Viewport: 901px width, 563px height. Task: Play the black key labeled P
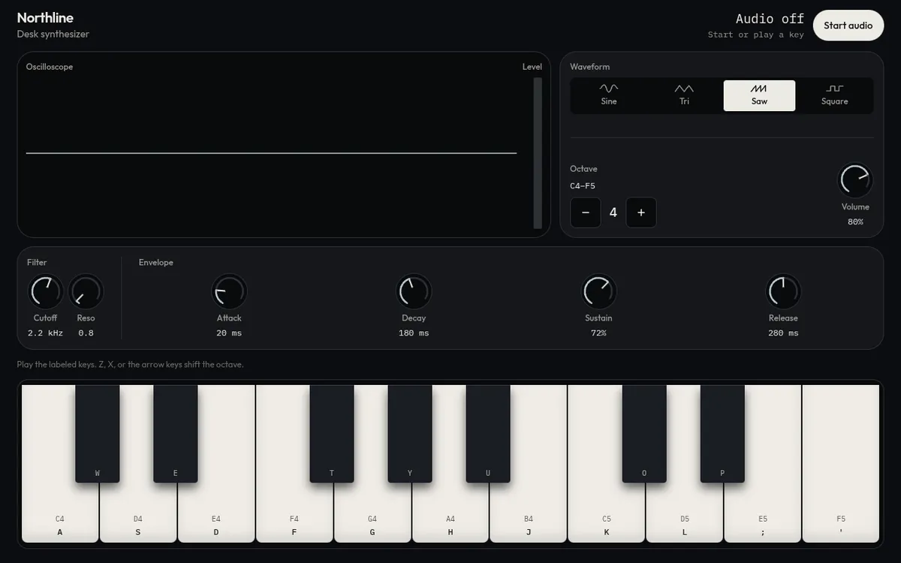722,434
